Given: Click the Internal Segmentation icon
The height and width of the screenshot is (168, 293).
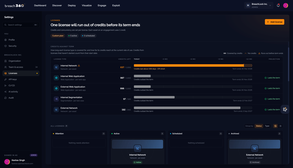Looking at the screenshot, I should click(56, 99).
